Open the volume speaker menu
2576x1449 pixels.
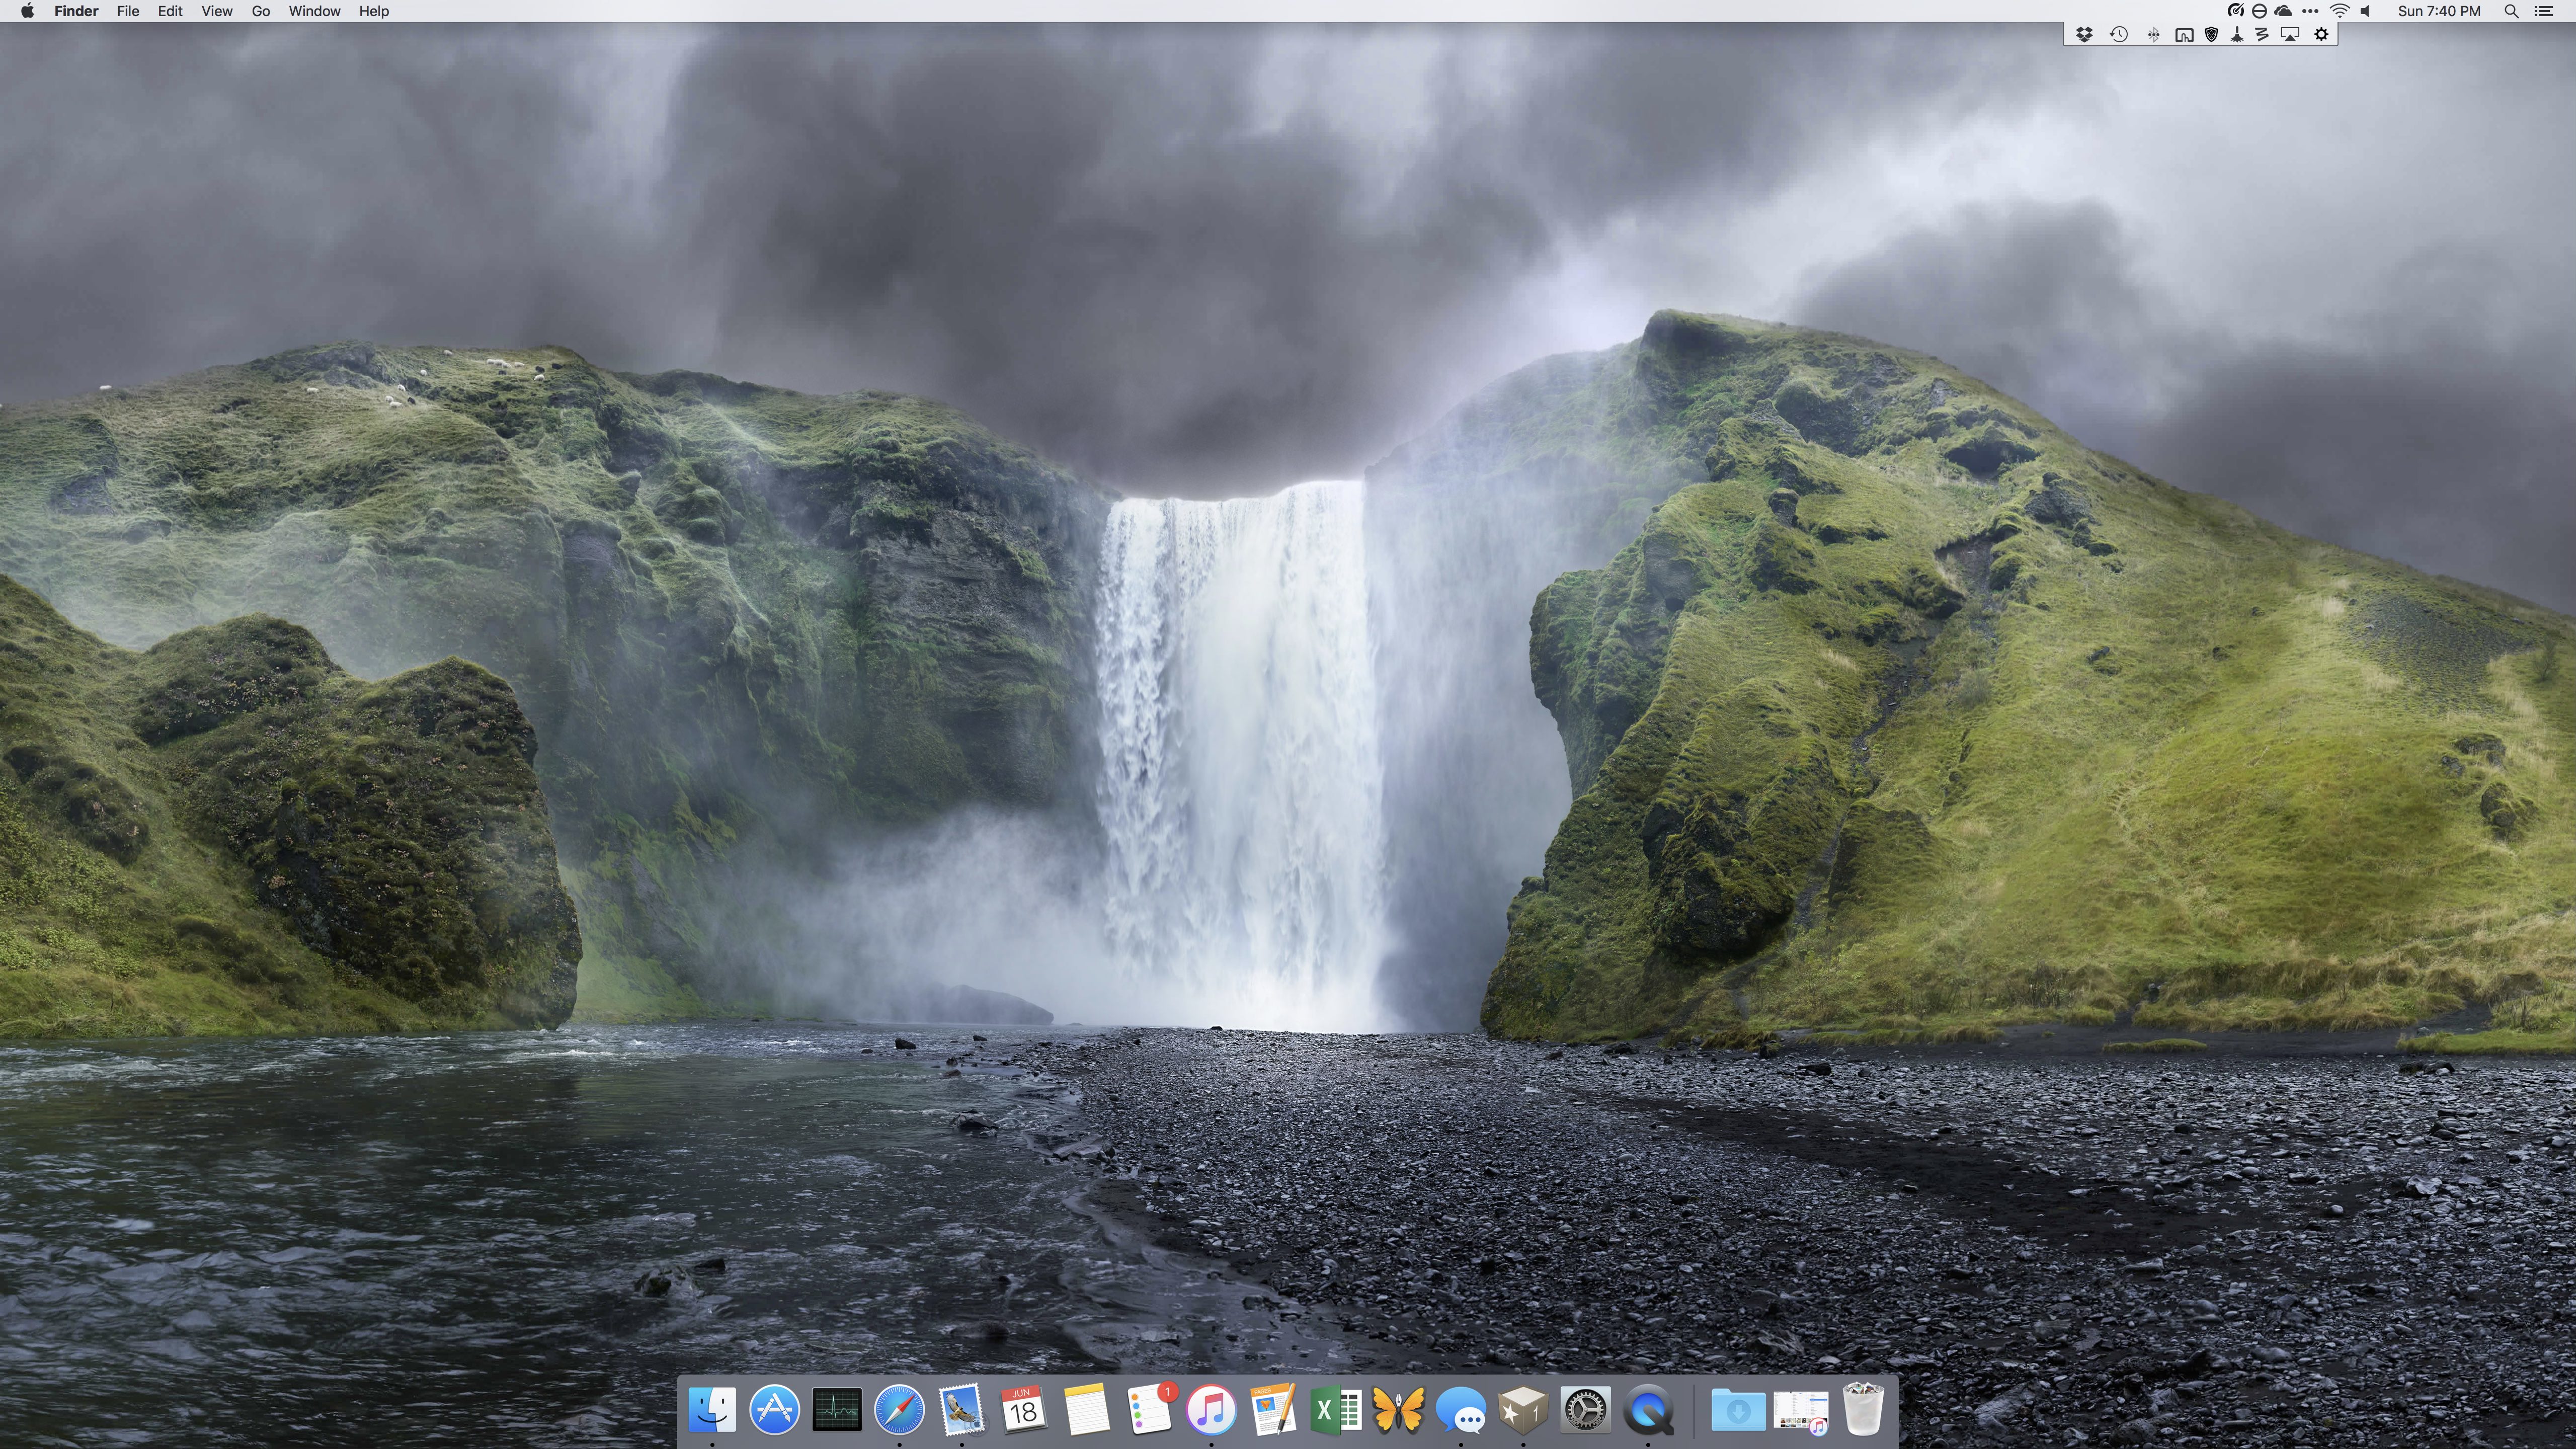pyautogui.click(x=2366, y=11)
